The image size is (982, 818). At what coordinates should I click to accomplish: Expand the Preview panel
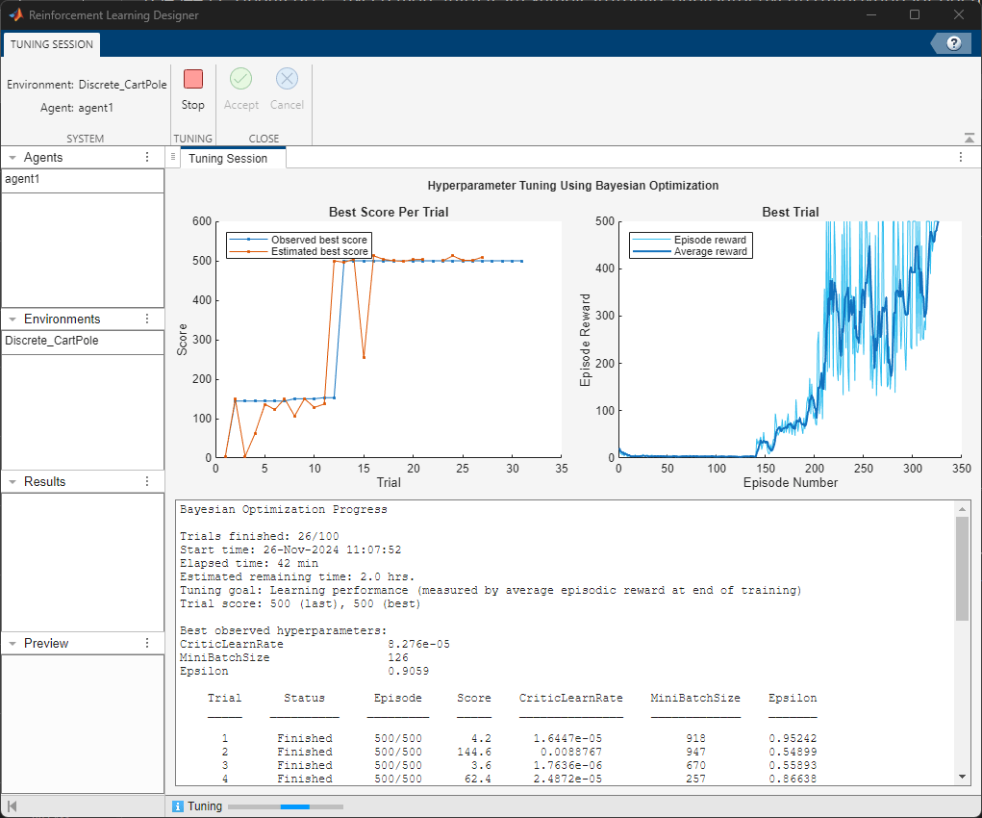(13, 643)
